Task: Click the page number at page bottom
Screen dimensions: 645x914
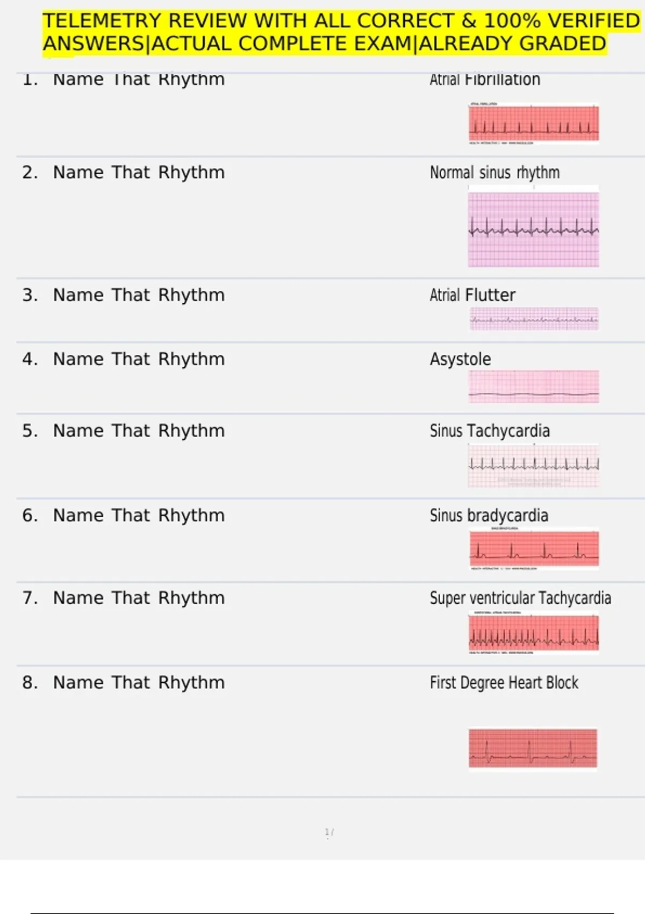Action: 329,832
